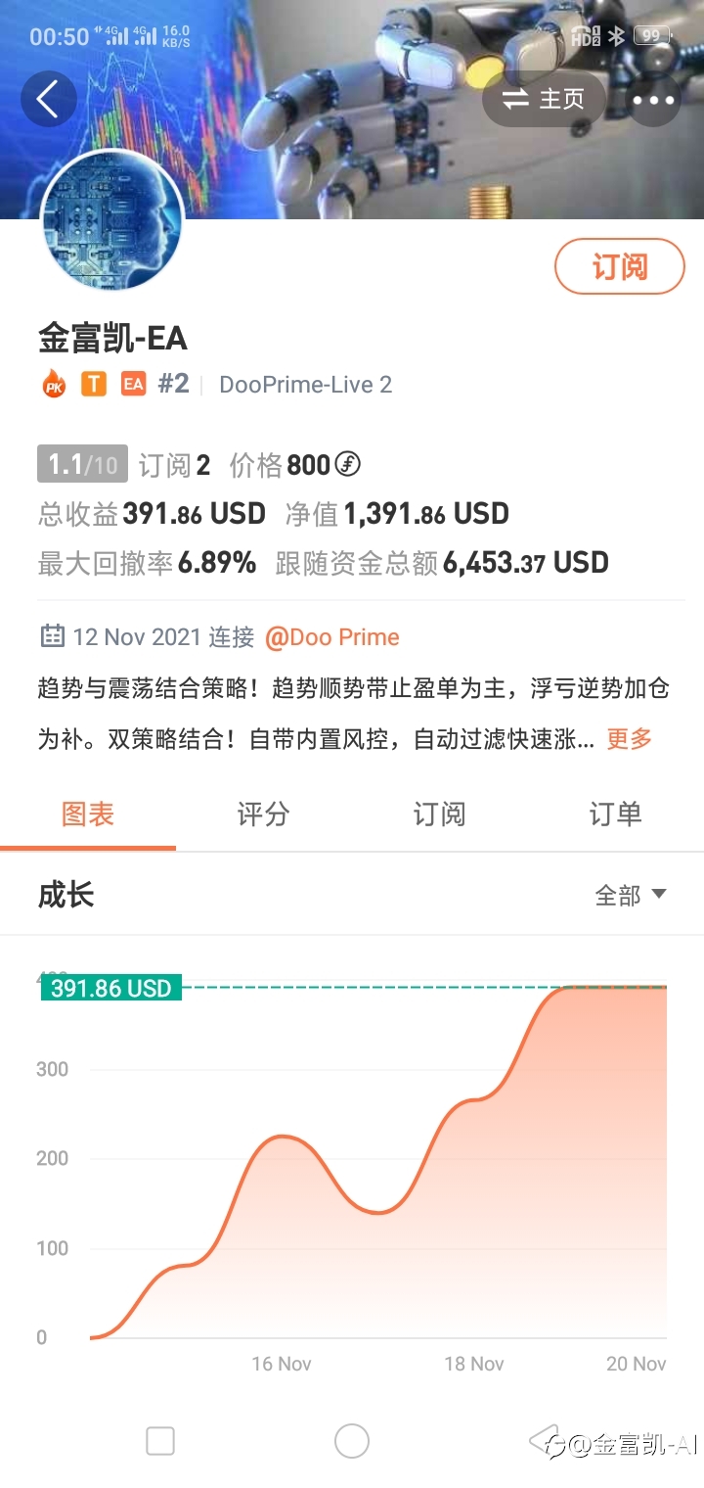Open the @Doo Prime link
704x1488 pixels.
(332, 637)
